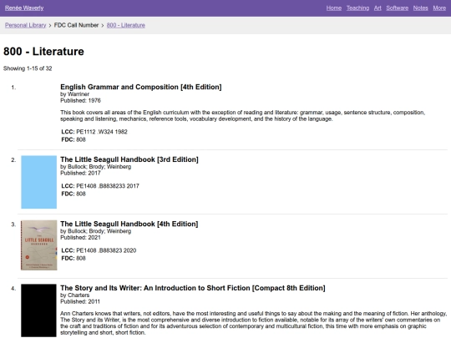Click LCC PE1408 .B883823 2020 value

point(106,250)
